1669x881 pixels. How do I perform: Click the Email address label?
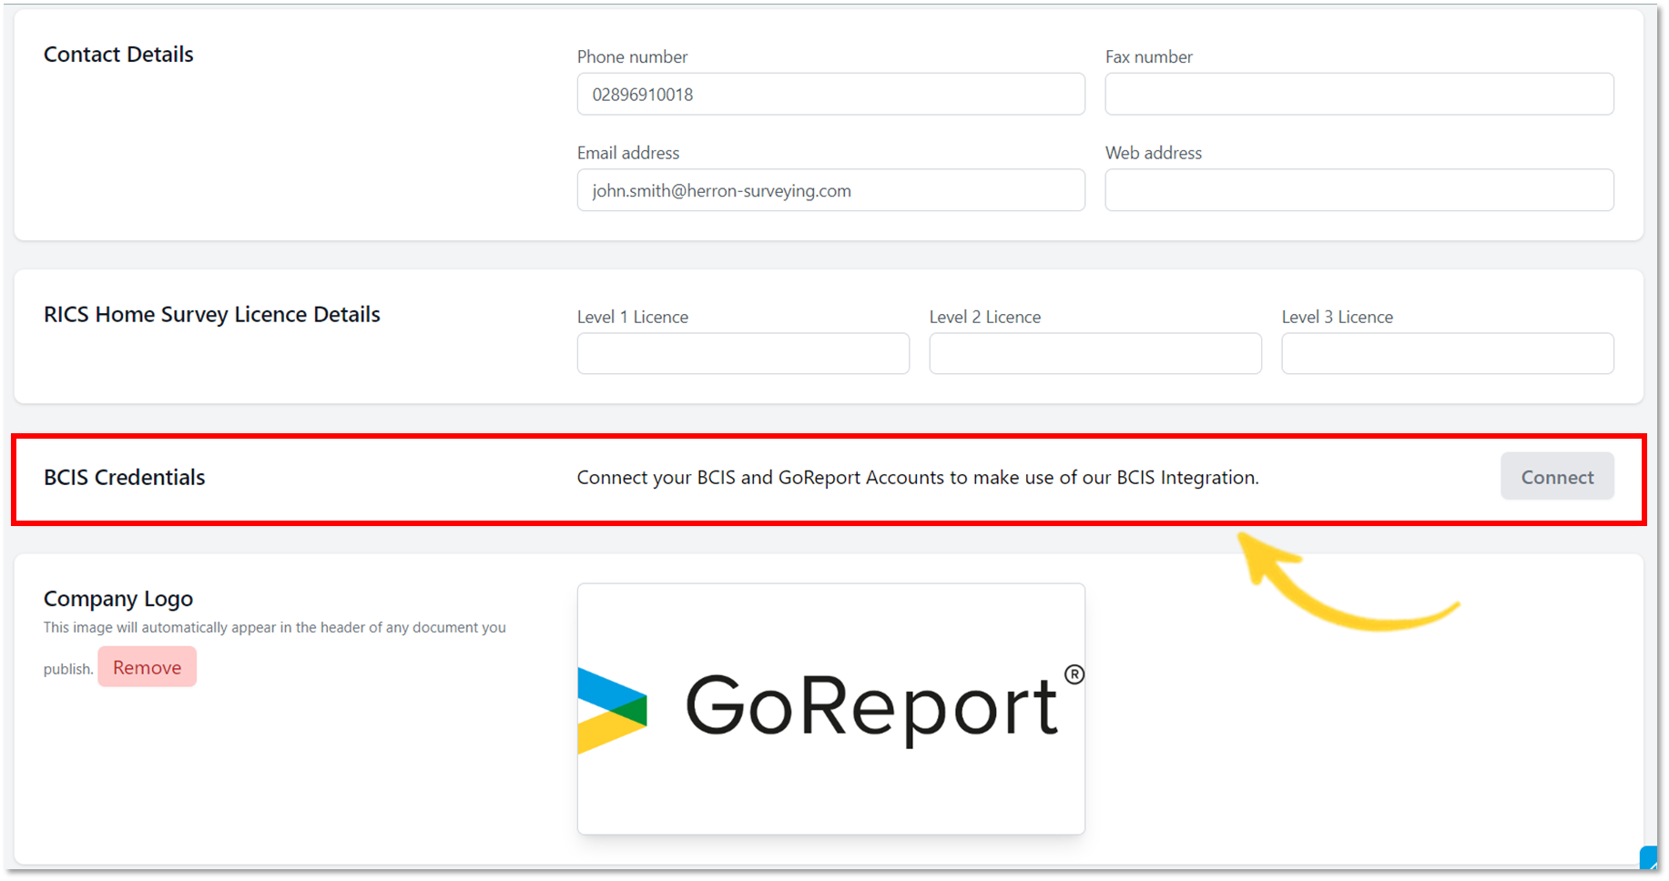(628, 153)
